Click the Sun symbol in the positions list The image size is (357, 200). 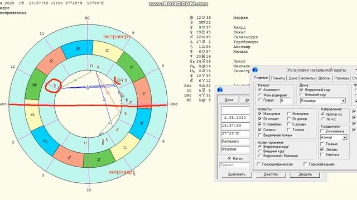click(x=191, y=17)
